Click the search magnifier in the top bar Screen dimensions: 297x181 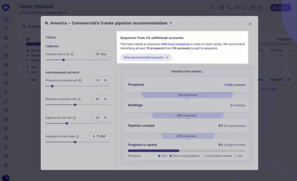click(213, 8)
